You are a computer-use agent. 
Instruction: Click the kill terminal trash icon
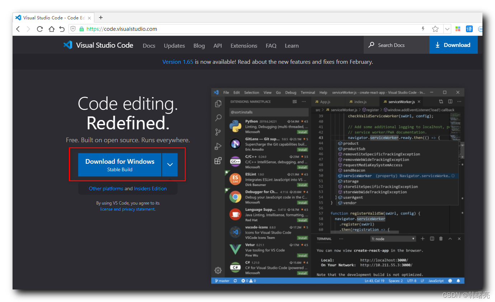pyautogui.click(x=441, y=239)
